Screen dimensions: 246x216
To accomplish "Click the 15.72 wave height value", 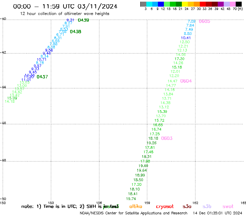I will click(x=159, y=121).
